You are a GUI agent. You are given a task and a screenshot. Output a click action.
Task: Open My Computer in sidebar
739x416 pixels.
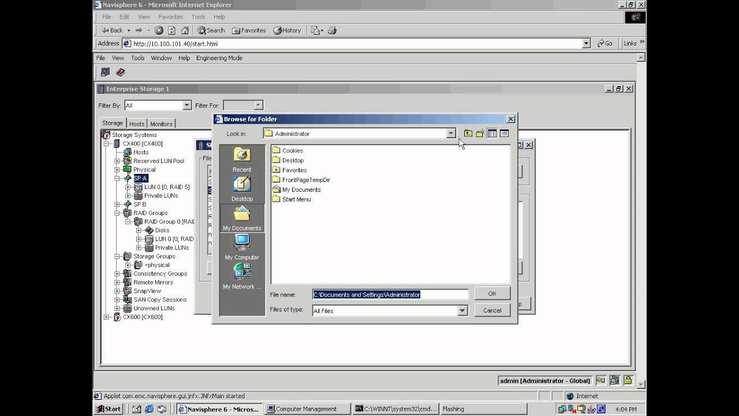coord(242,247)
